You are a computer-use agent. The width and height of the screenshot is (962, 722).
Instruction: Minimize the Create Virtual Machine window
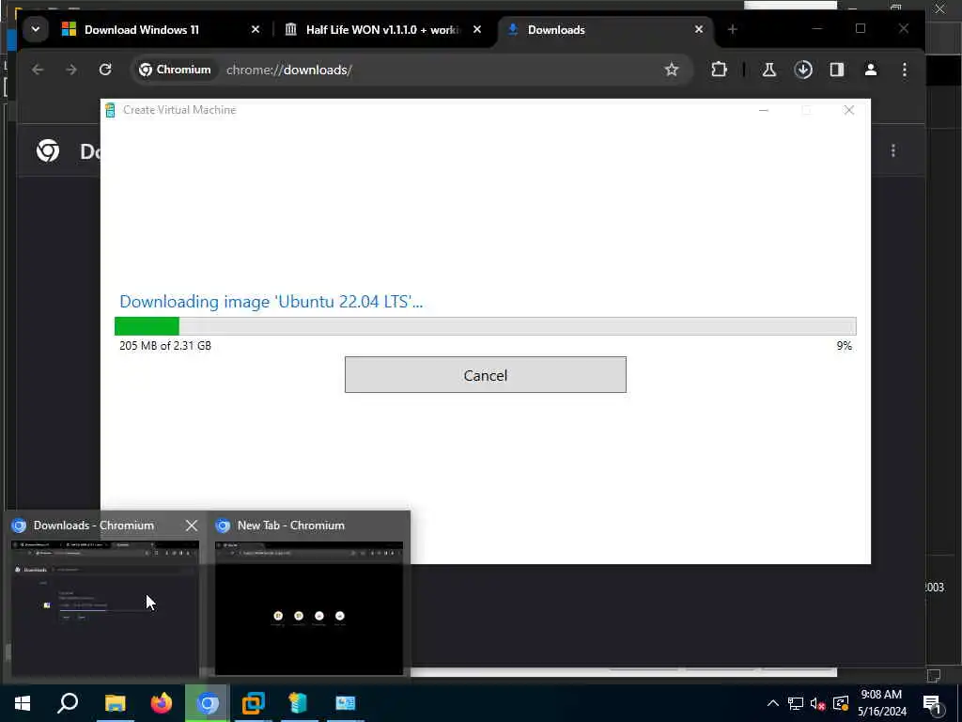763,110
